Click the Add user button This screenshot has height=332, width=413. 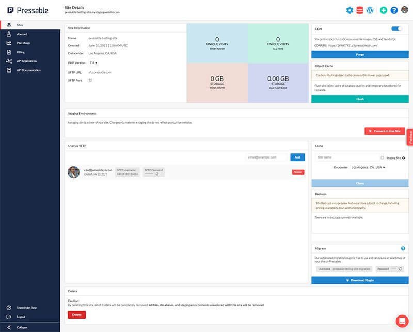click(x=298, y=157)
